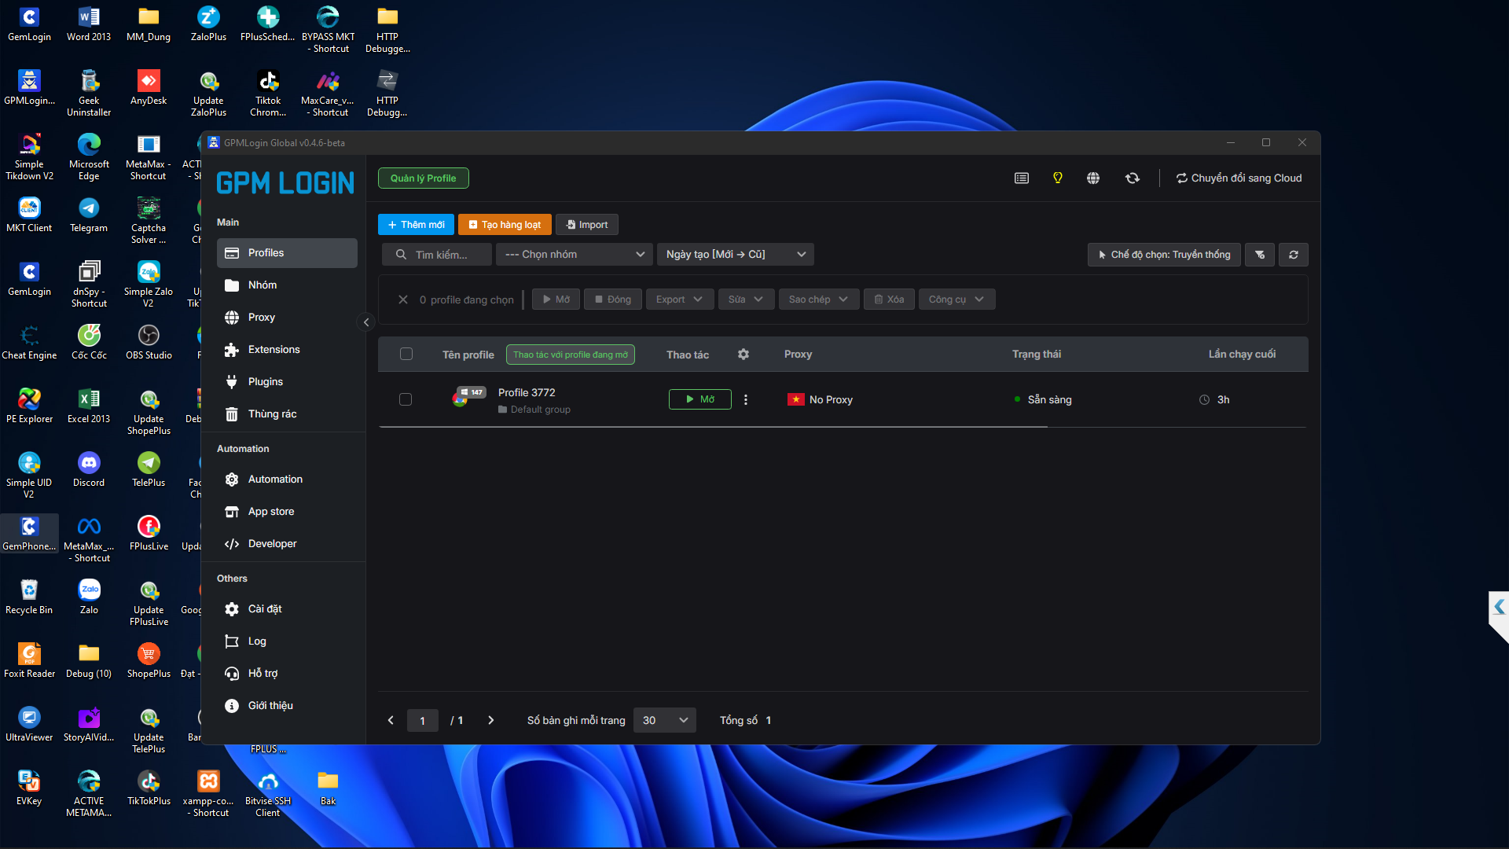Open records-per-page dropdown showing 30
This screenshot has height=849, width=1509.
tap(665, 720)
